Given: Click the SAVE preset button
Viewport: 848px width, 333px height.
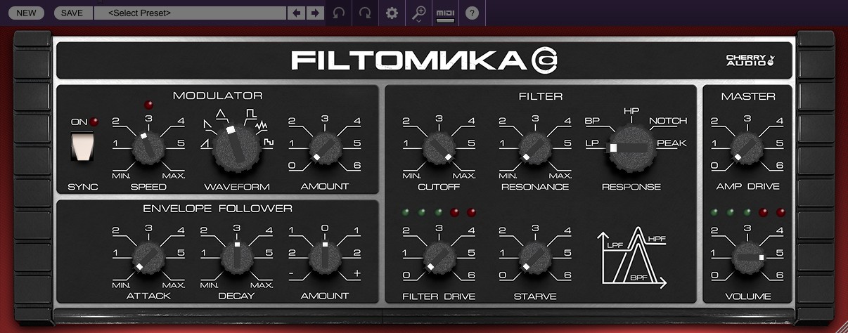Looking at the screenshot, I should click(72, 13).
